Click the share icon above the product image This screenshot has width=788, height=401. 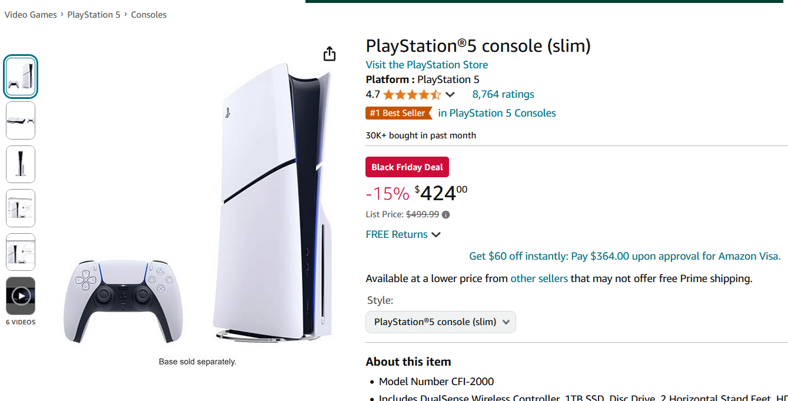pos(329,53)
